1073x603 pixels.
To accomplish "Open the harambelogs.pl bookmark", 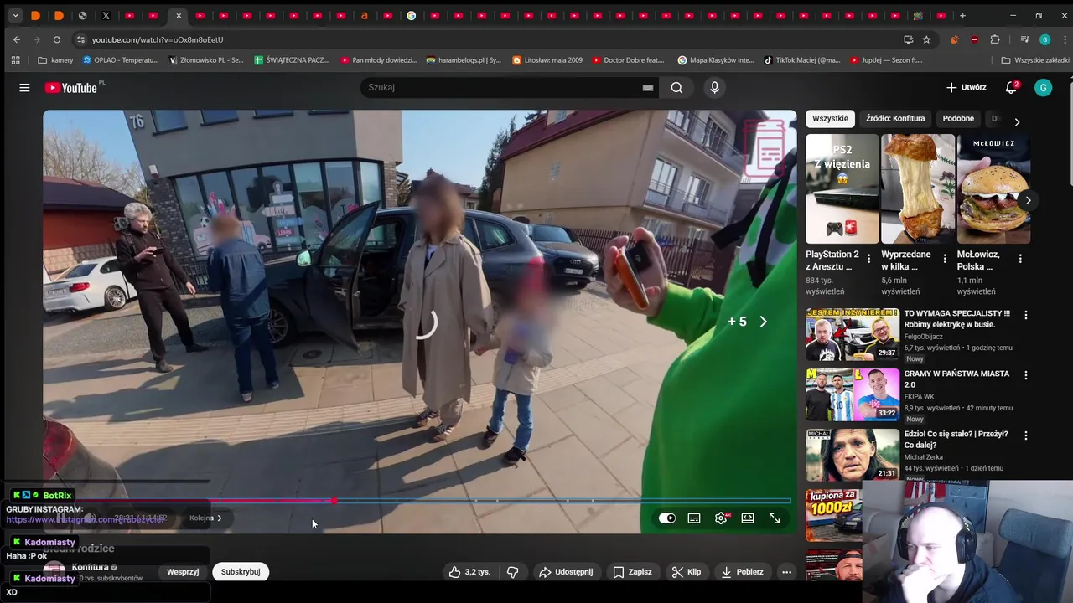I will point(464,60).
